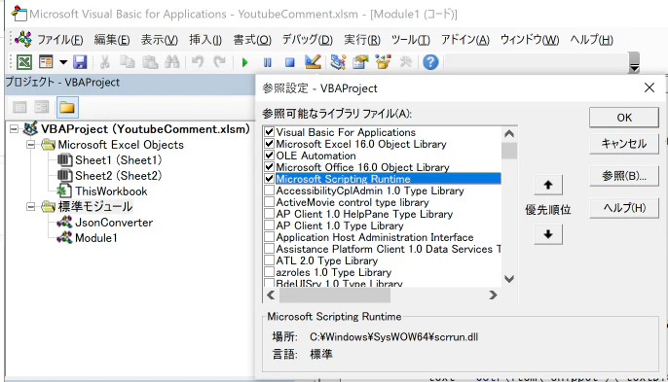Click the Insert UserForm toolbar icon

point(46,62)
